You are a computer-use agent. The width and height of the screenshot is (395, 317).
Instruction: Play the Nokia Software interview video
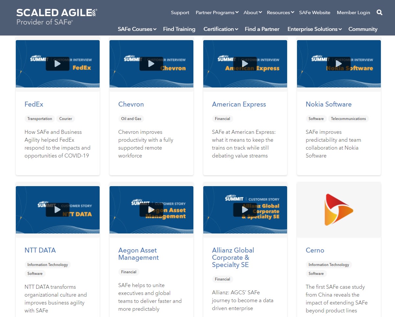339,64
